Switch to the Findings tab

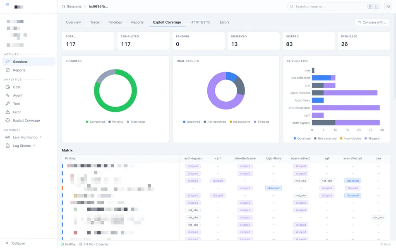[115, 22]
